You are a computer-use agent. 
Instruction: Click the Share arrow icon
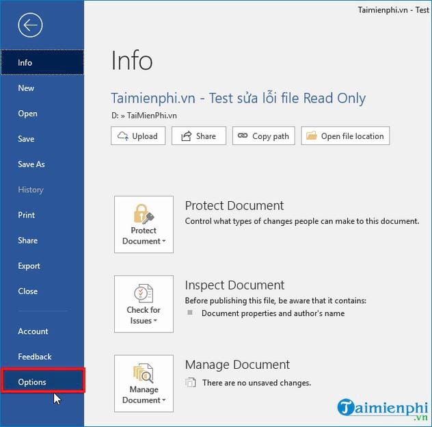(186, 136)
